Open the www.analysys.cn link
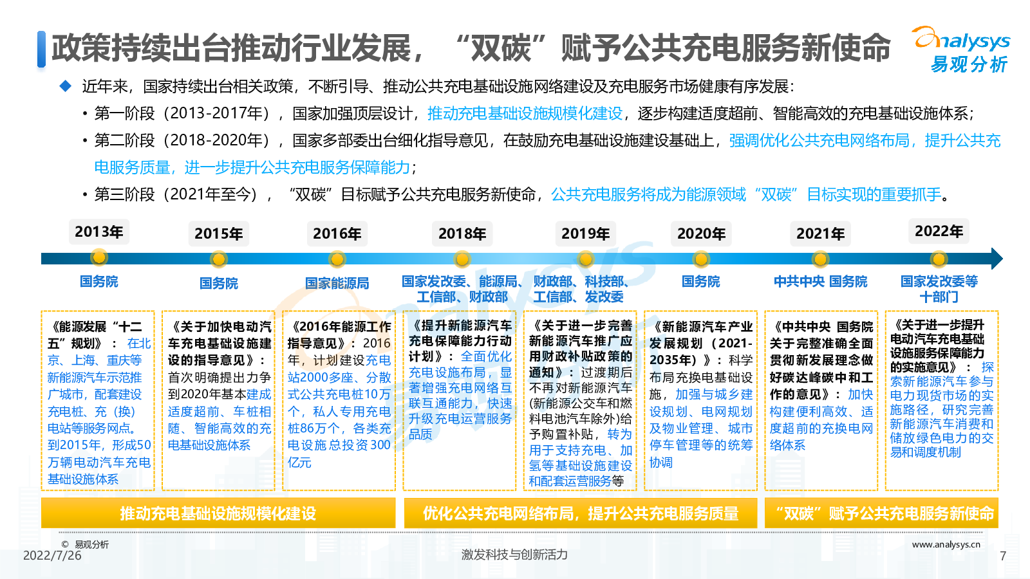 [946, 545]
